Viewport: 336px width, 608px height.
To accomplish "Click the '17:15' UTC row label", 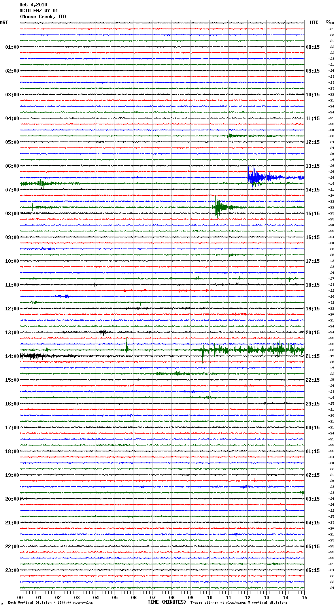I will click(313, 261).
